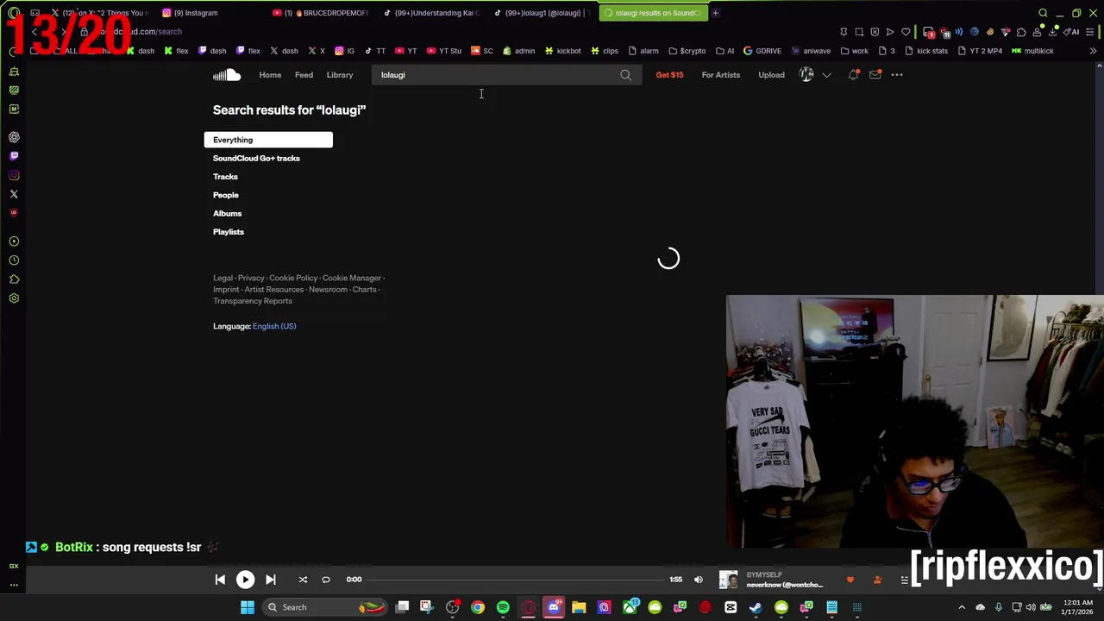Open the $crypto bookmarks folder
This screenshot has height=621, width=1104.
tap(687, 51)
